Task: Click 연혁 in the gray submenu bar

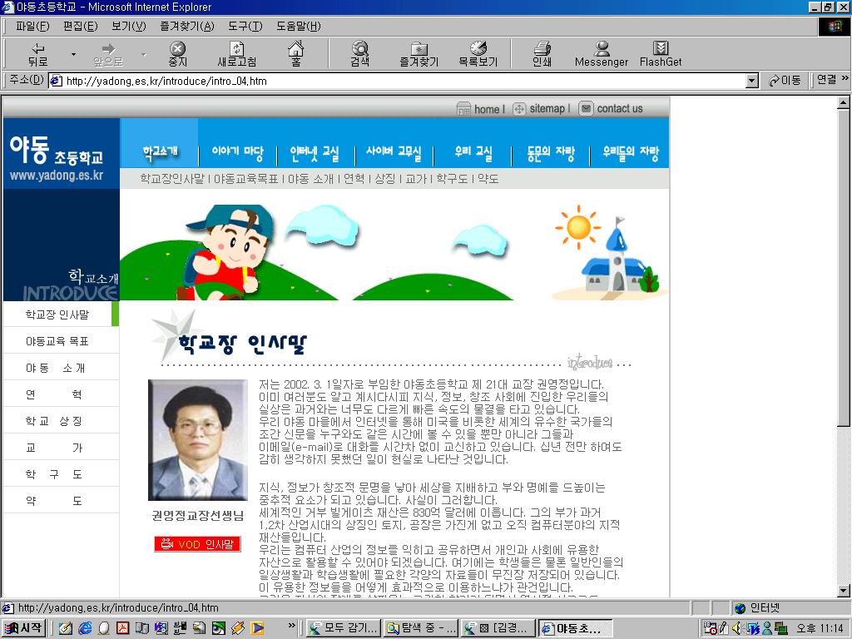Action: tap(354, 178)
